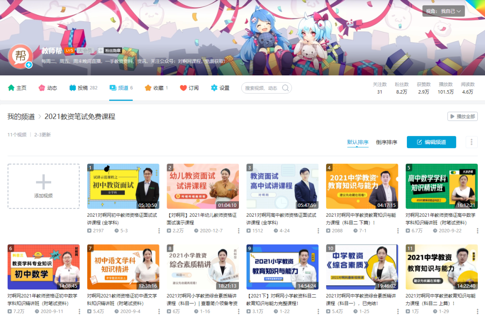Click the search magnifier icon

click(x=285, y=88)
